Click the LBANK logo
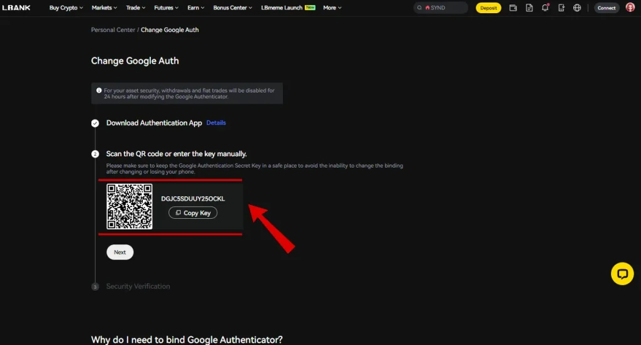 (x=16, y=7)
